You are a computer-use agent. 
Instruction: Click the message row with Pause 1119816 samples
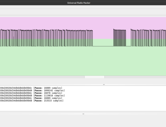pyautogui.click(x=32, y=95)
